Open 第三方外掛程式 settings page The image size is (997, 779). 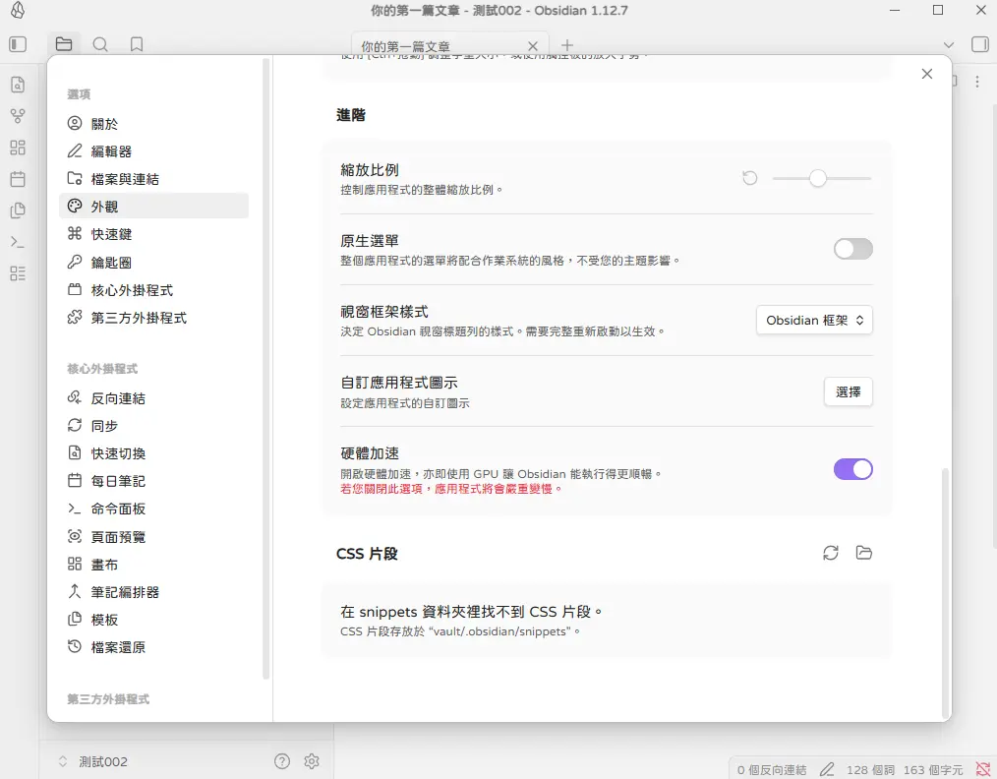(x=139, y=318)
